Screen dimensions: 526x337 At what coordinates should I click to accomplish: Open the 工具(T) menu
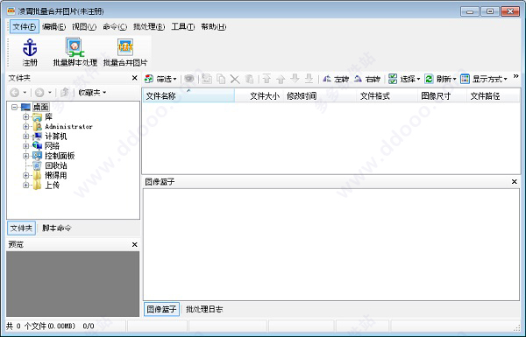pyautogui.click(x=183, y=27)
